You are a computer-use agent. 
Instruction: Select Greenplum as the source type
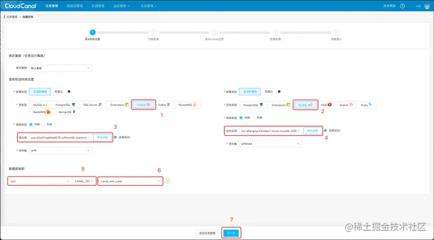click(x=119, y=105)
